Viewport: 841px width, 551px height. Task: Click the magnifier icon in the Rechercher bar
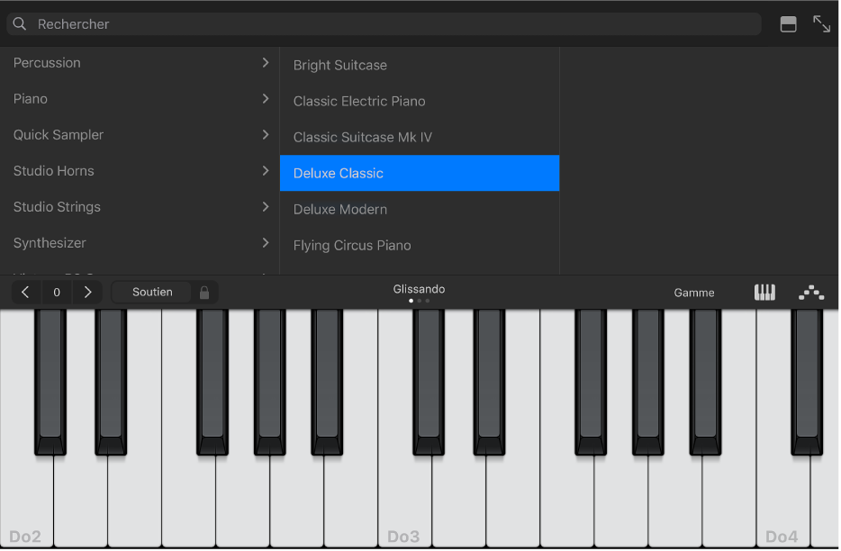point(20,23)
